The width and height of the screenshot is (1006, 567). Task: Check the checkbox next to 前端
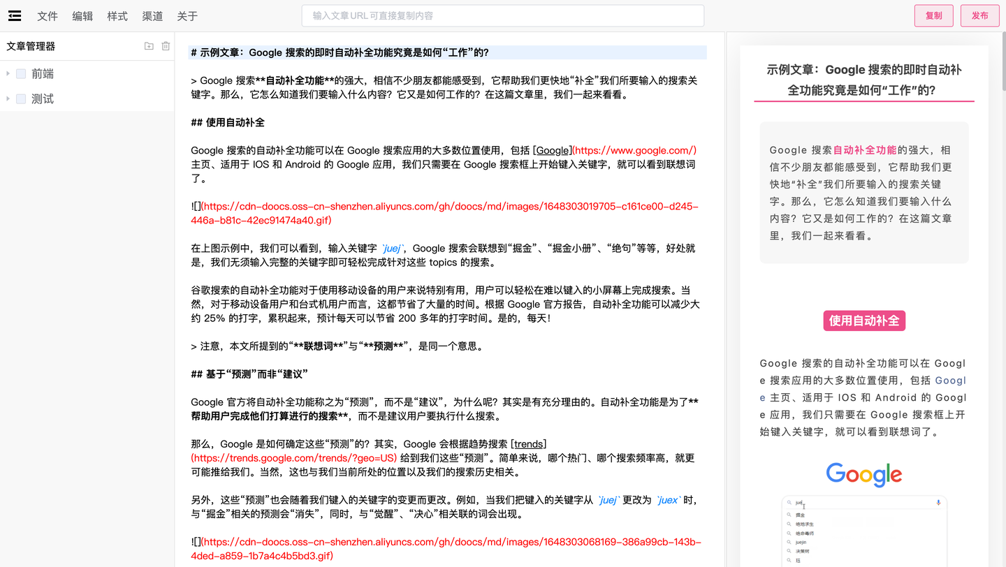tap(21, 74)
